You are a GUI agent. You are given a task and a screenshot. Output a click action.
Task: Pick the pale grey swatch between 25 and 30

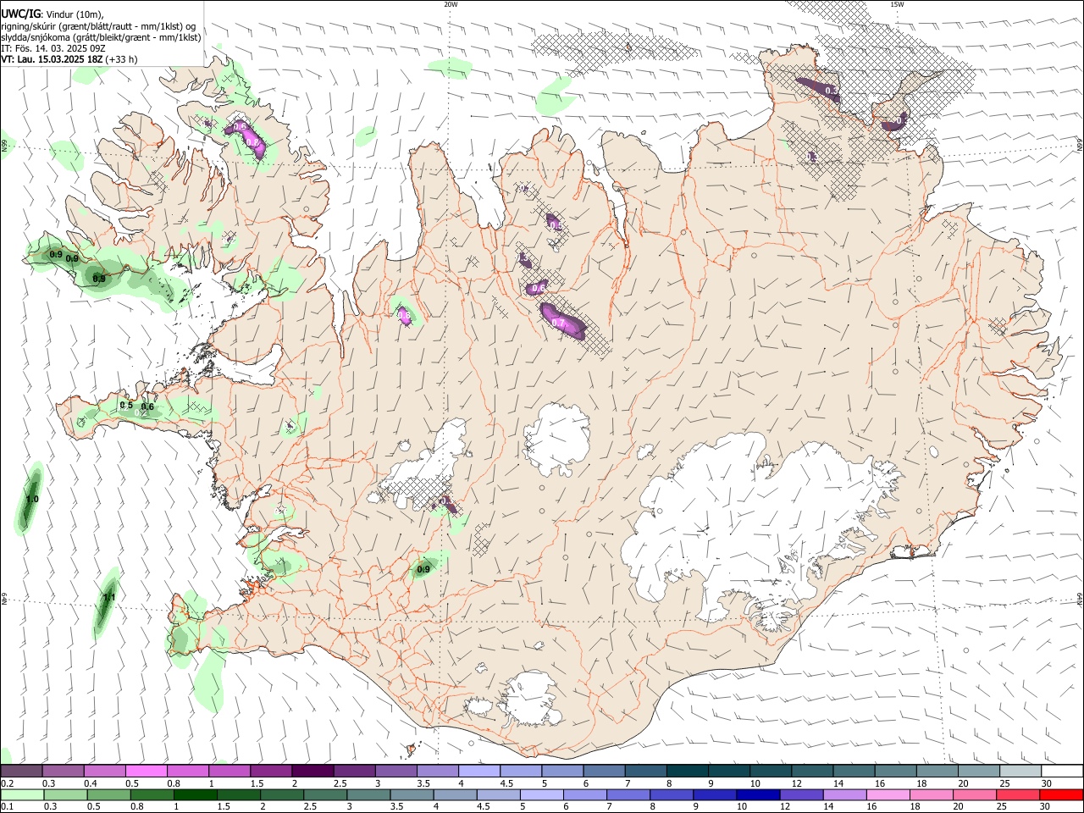click(1020, 772)
